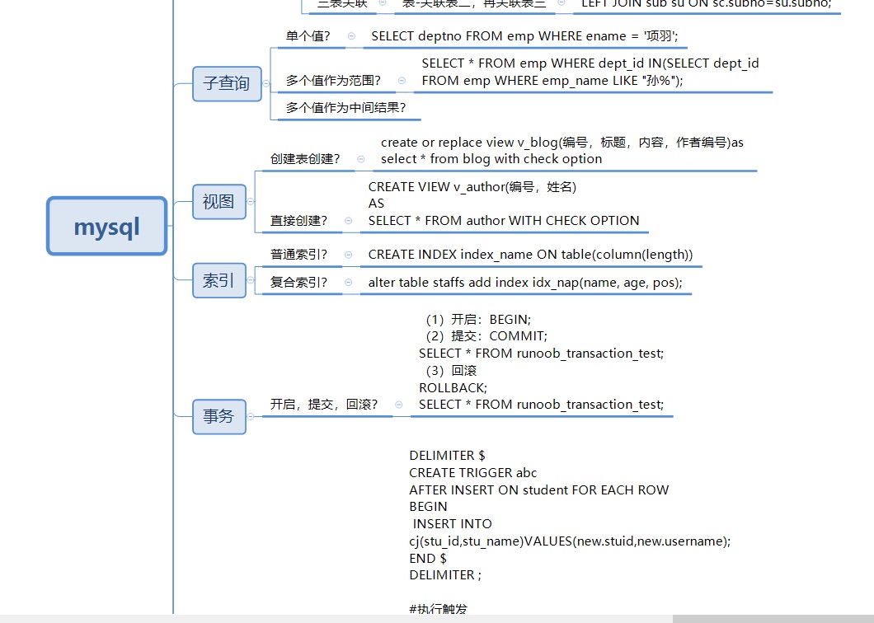Collapse the 视图 node branch
The image size is (874, 623).
(x=251, y=202)
